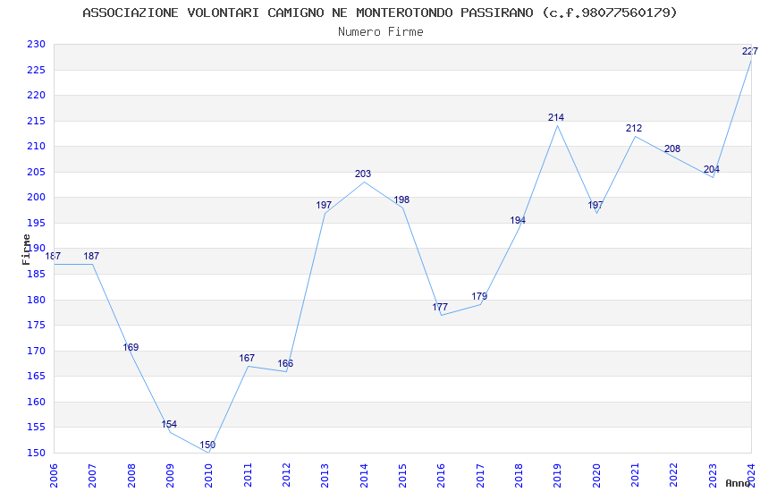760x492 pixels.
Task: Select the 197 data label for 2013
Action: pyautogui.click(x=324, y=205)
